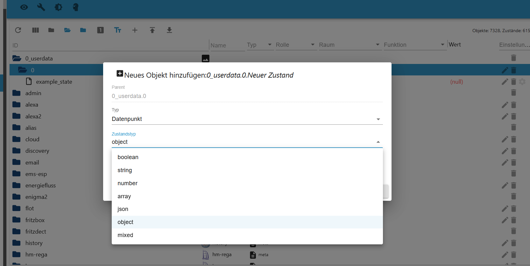Delete example_state using its trash icon

coord(513,82)
